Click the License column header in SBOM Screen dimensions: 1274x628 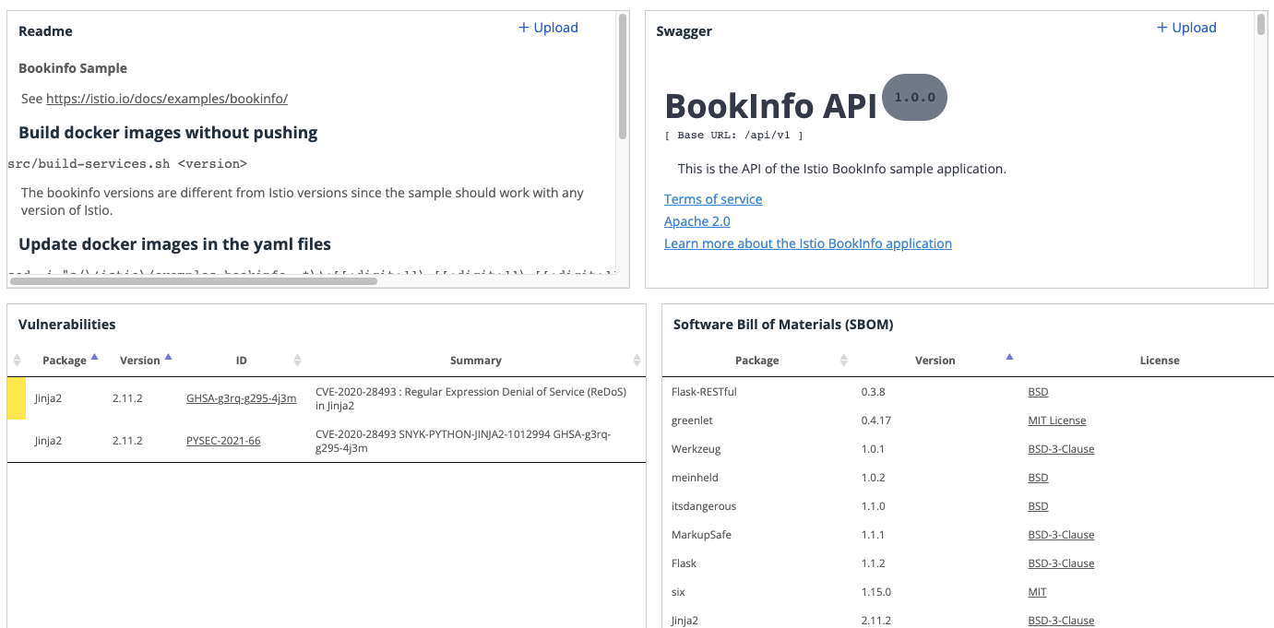pos(1160,361)
